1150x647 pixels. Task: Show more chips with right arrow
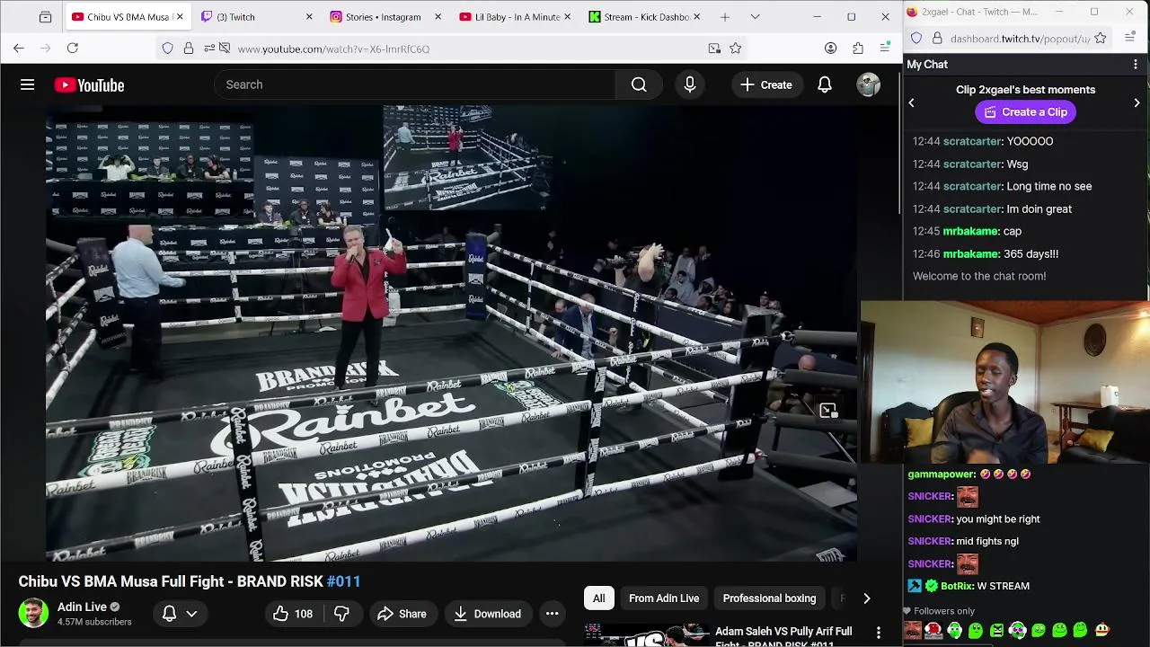click(866, 598)
